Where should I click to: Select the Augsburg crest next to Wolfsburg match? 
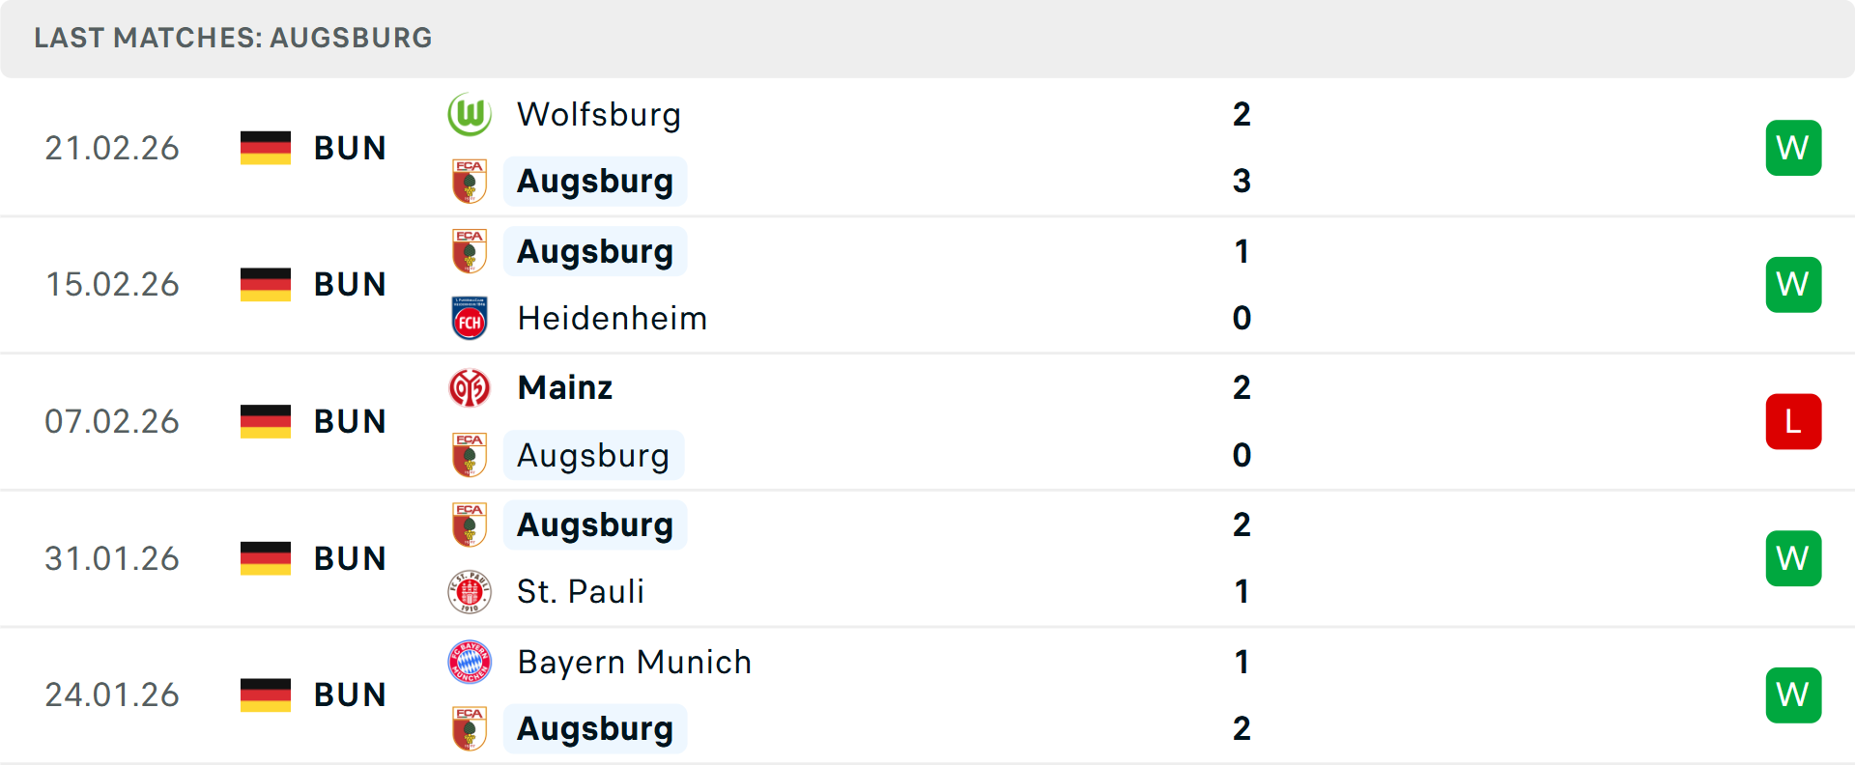coord(470,182)
